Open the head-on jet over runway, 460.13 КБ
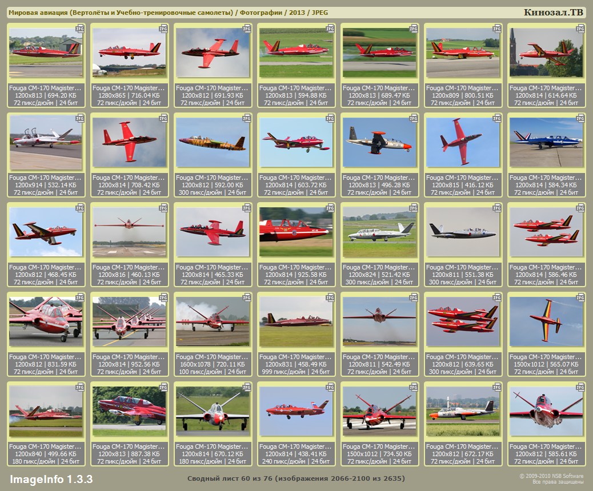This screenshot has height=491, width=593. click(x=129, y=232)
